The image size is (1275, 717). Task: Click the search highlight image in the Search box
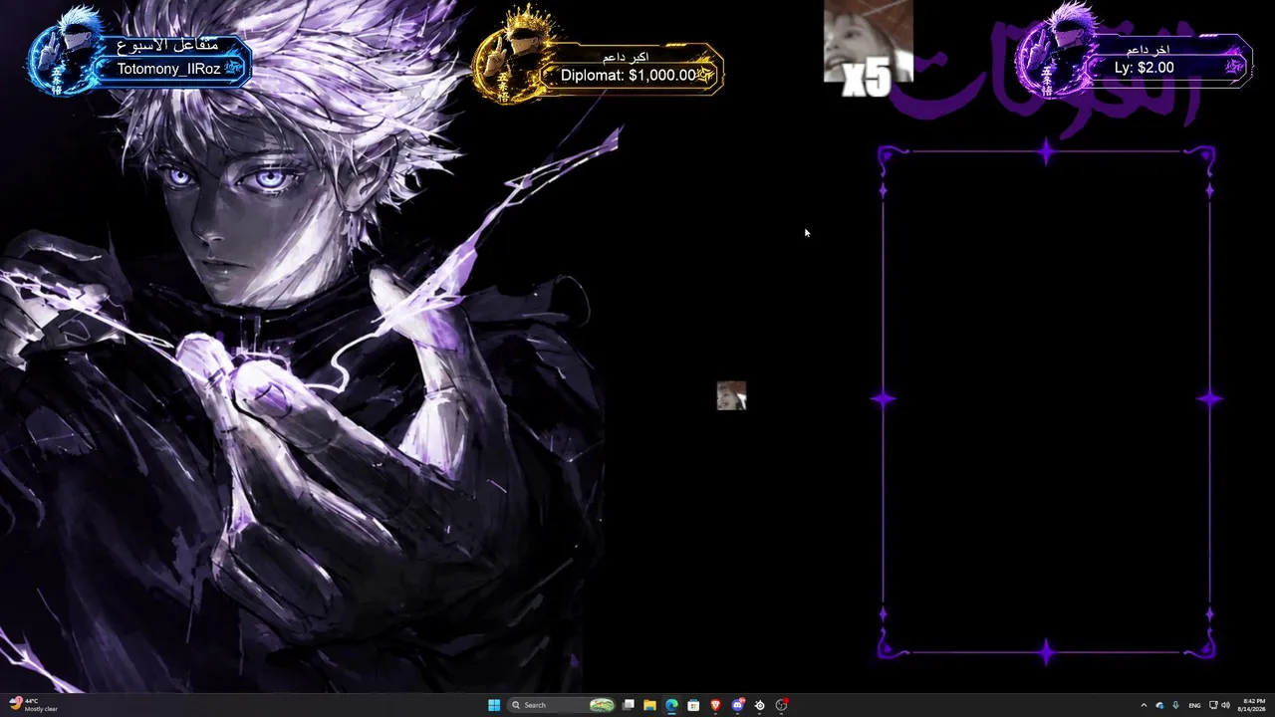[x=602, y=705]
